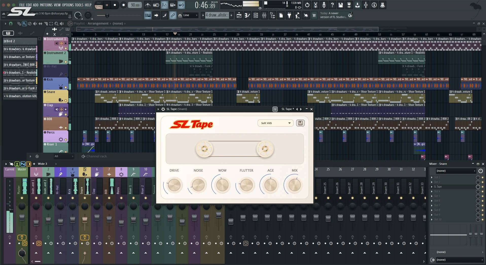Click the microphone one-click recording icon

pos(324,5)
